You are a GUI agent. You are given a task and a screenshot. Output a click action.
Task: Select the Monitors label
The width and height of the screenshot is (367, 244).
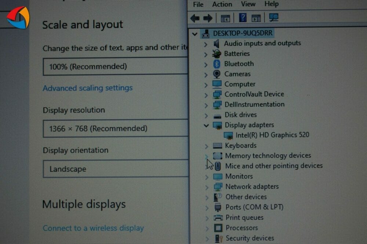pyautogui.click(x=239, y=176)
